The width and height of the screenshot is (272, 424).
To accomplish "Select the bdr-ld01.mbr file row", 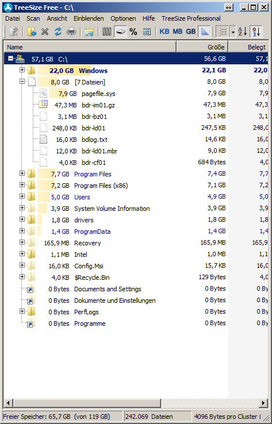I will pos(136,151).
